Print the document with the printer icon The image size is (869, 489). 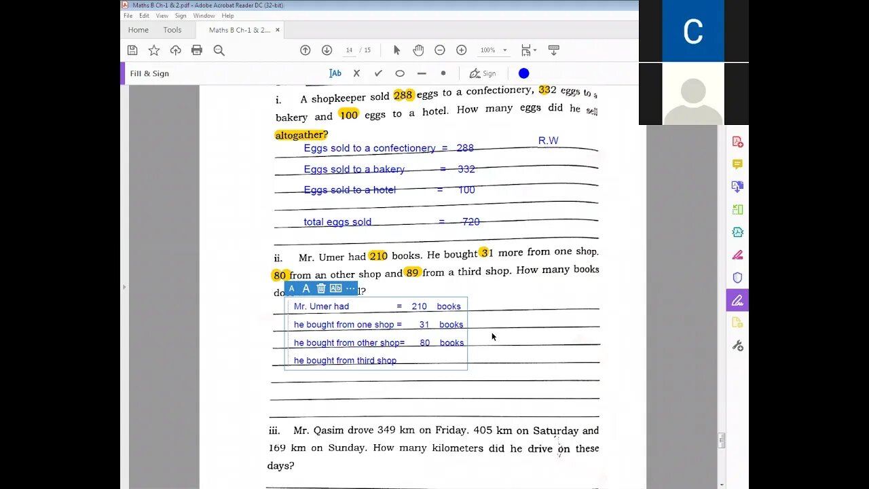(x=197, y=50)
